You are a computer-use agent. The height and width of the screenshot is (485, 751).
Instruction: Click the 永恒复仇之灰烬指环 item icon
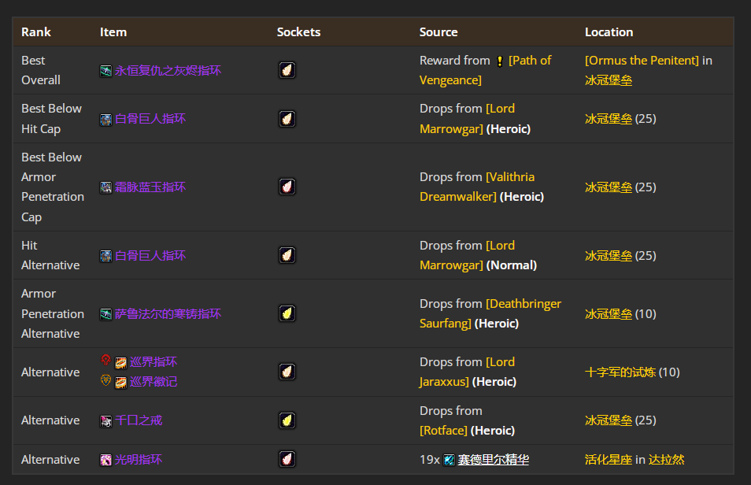(x=105, y=71)
